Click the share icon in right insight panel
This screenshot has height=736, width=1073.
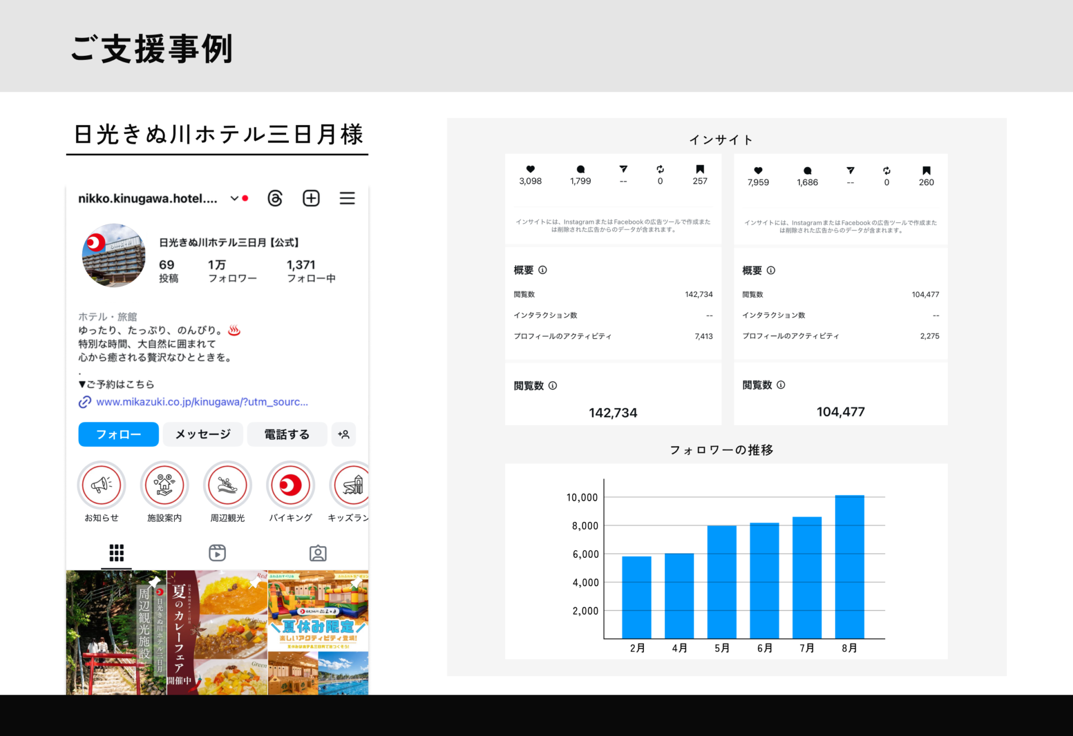pyautogui.click(x=851, y=170)
